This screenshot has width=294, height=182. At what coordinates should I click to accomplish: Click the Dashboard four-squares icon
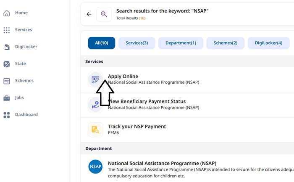point(7,115)
